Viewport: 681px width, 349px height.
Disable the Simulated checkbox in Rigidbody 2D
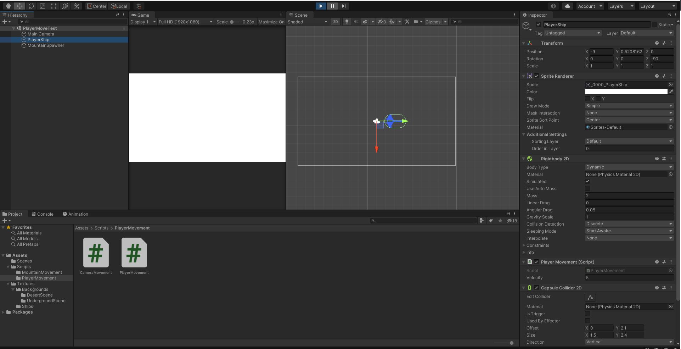tap(587, 181)
